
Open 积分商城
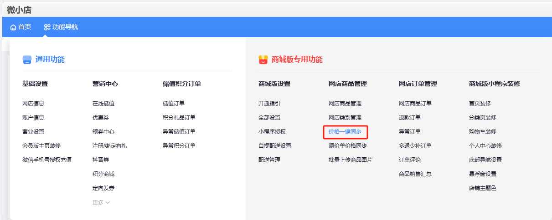pos(103,174)
